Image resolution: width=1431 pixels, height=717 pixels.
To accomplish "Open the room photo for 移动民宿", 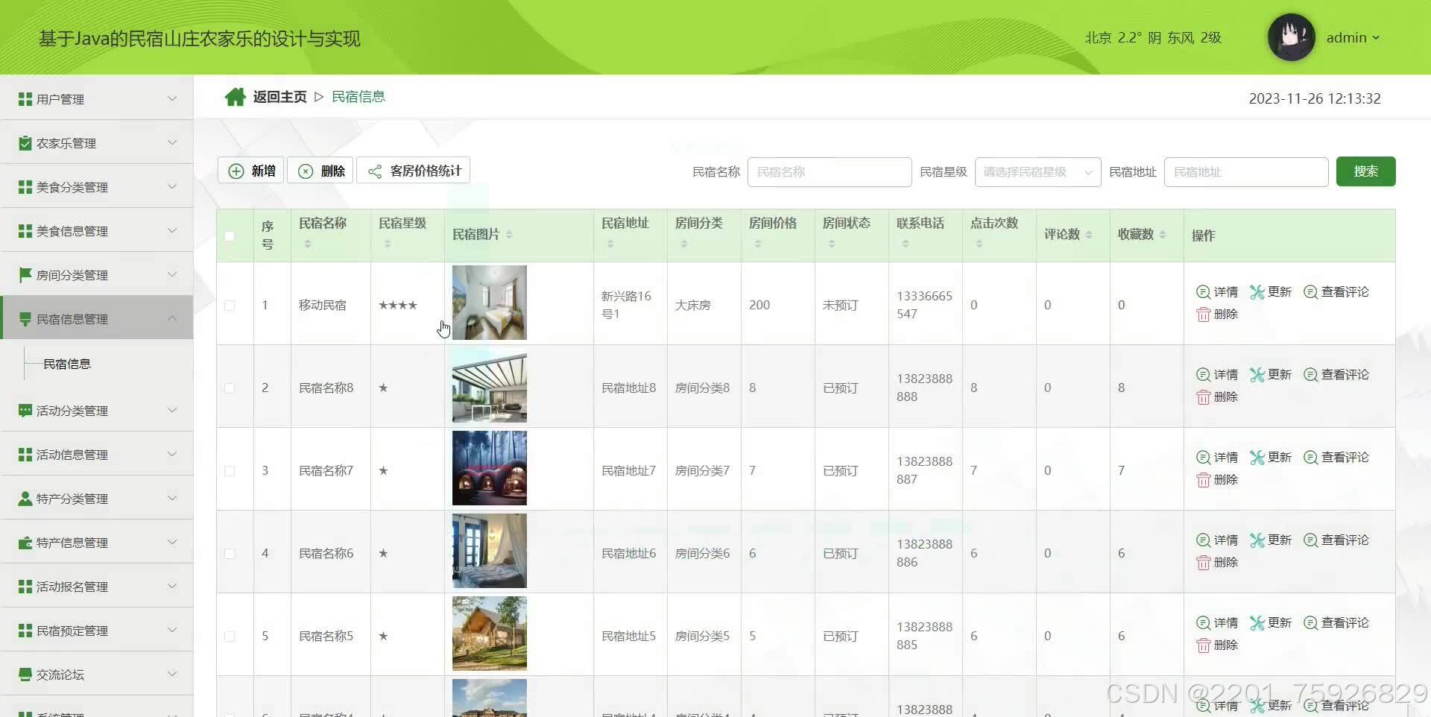I will [490, 303].
